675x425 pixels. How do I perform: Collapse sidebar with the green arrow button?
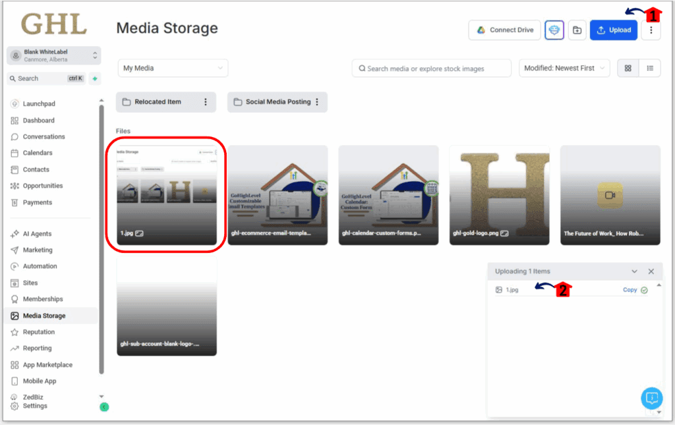tap(104, 407)
